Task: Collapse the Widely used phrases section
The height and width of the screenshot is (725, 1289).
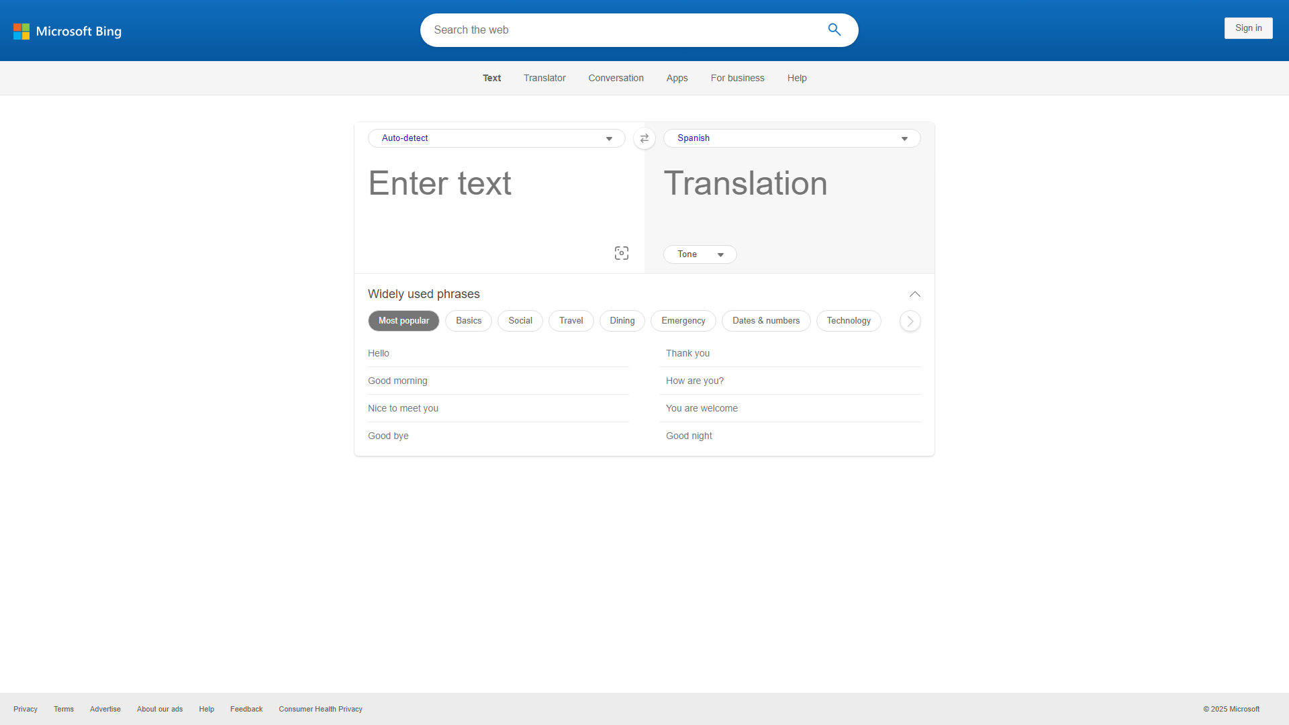Action: 914,294
